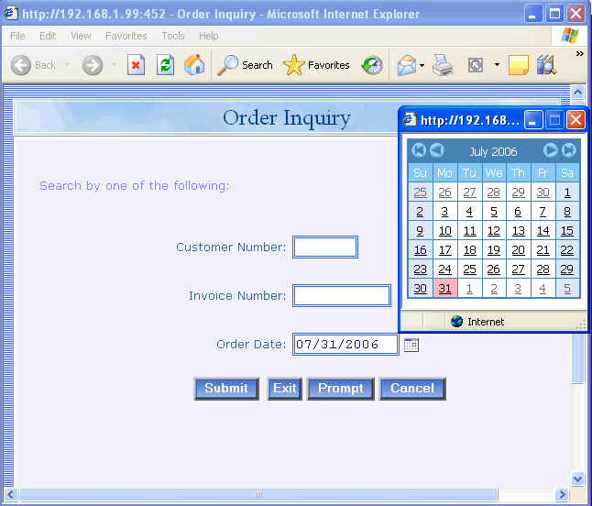Open the History clock icon
Screen dimensions: 592x506
372,65
